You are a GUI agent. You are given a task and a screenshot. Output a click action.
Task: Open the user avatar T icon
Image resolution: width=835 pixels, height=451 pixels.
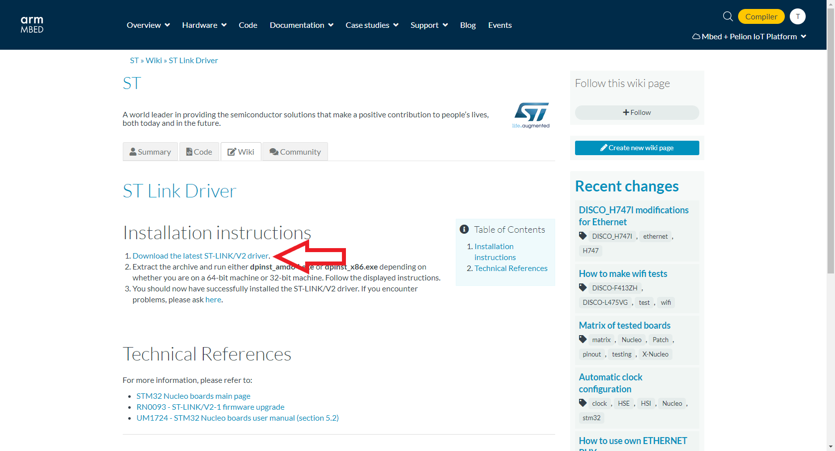(x=798, y=16)
